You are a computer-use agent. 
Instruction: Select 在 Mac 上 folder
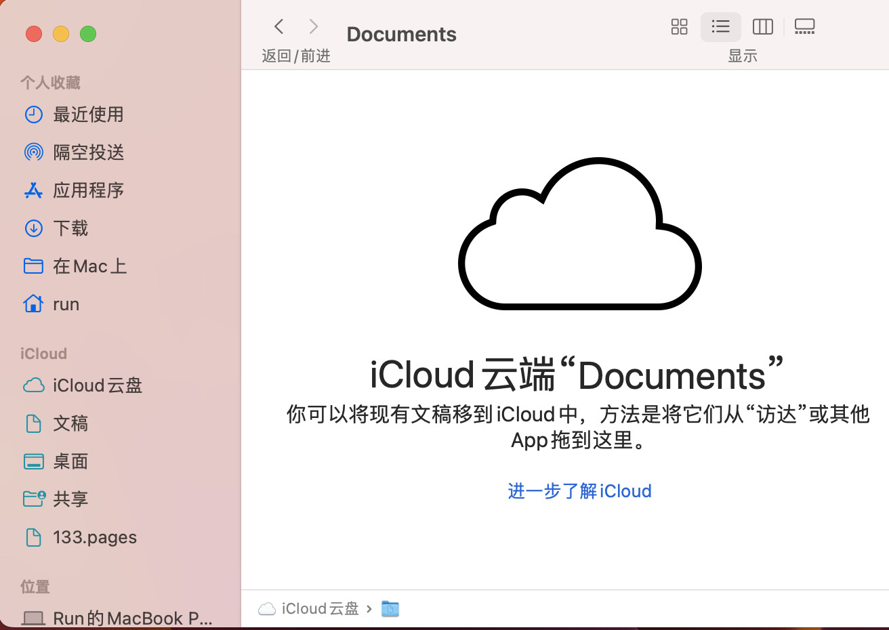click(x=89, y=266)
